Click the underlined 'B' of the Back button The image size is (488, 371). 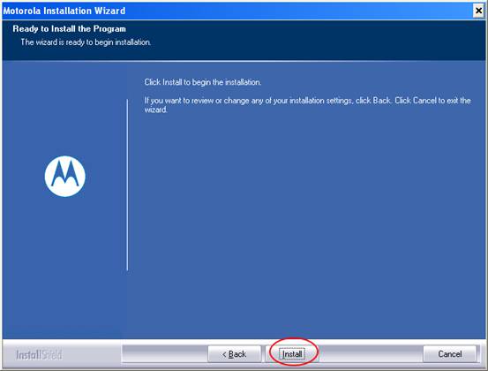tap(231, 354)
